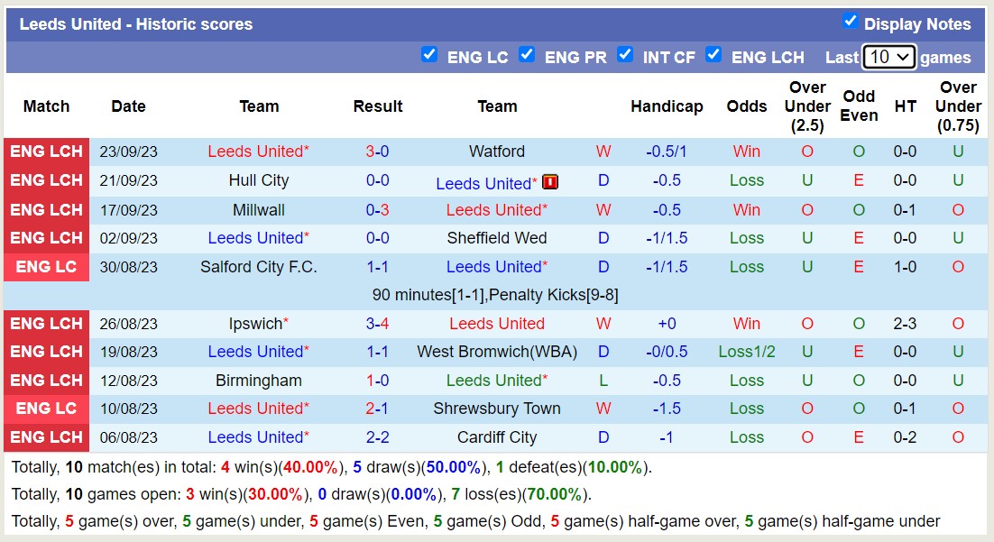Click the Leeds United historic scores title
Image resolution: width=994 pixels, height=542 pixels.
[138, 24]
